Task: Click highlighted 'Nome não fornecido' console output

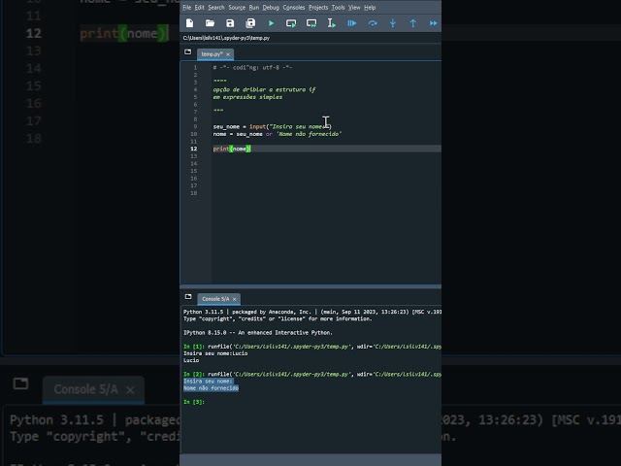Action: click(212, 388)
